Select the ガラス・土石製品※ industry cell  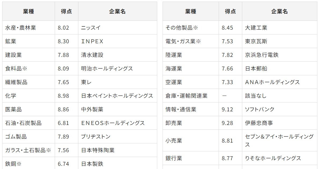click(x=28, y=150)
